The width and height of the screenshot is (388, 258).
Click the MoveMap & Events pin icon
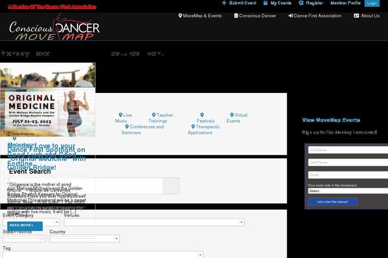(x=180, y=15)
